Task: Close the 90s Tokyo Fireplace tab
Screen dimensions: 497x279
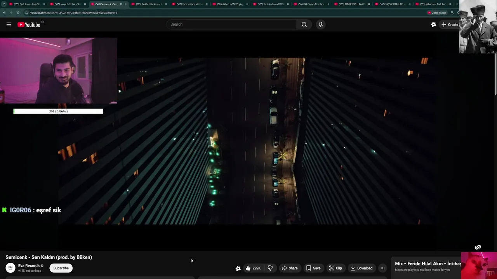Action: pos(328,4)
